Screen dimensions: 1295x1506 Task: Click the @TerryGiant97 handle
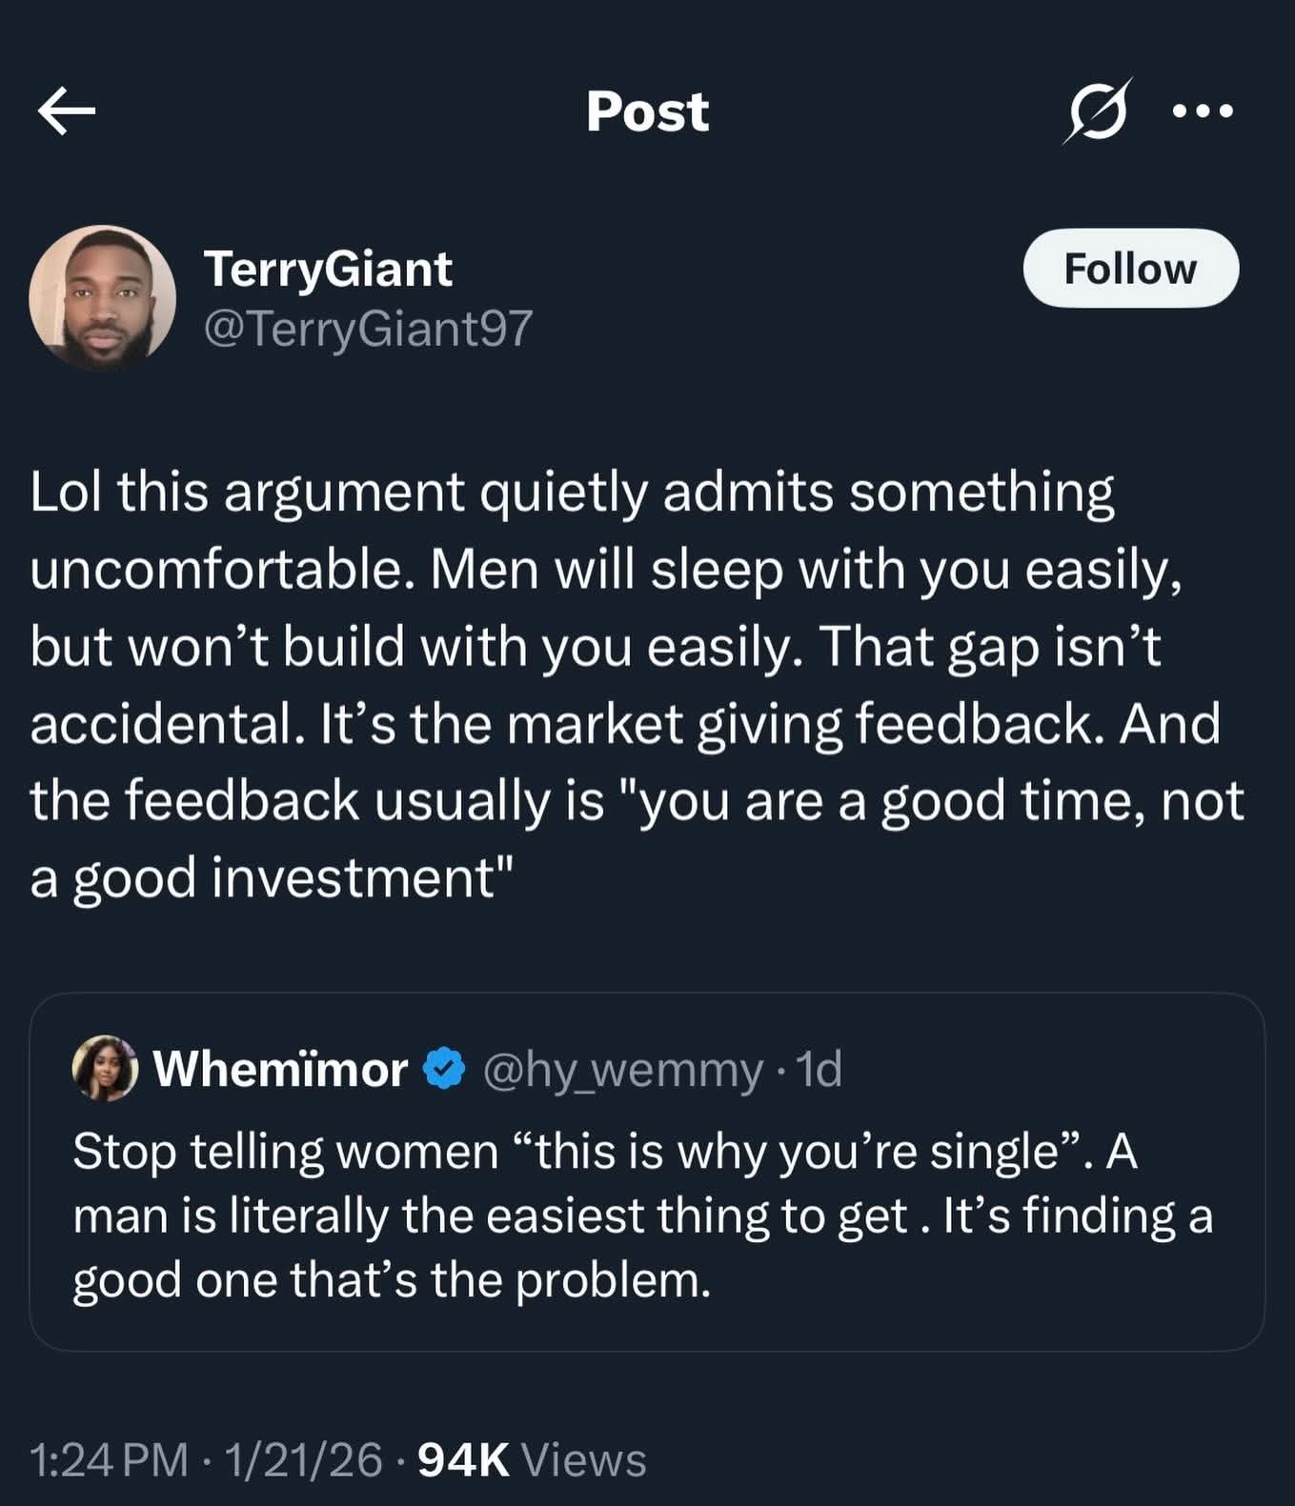368,329
